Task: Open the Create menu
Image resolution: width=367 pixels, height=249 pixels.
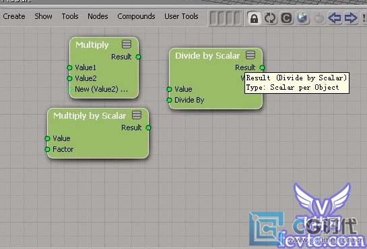Action: coord(14,16)
